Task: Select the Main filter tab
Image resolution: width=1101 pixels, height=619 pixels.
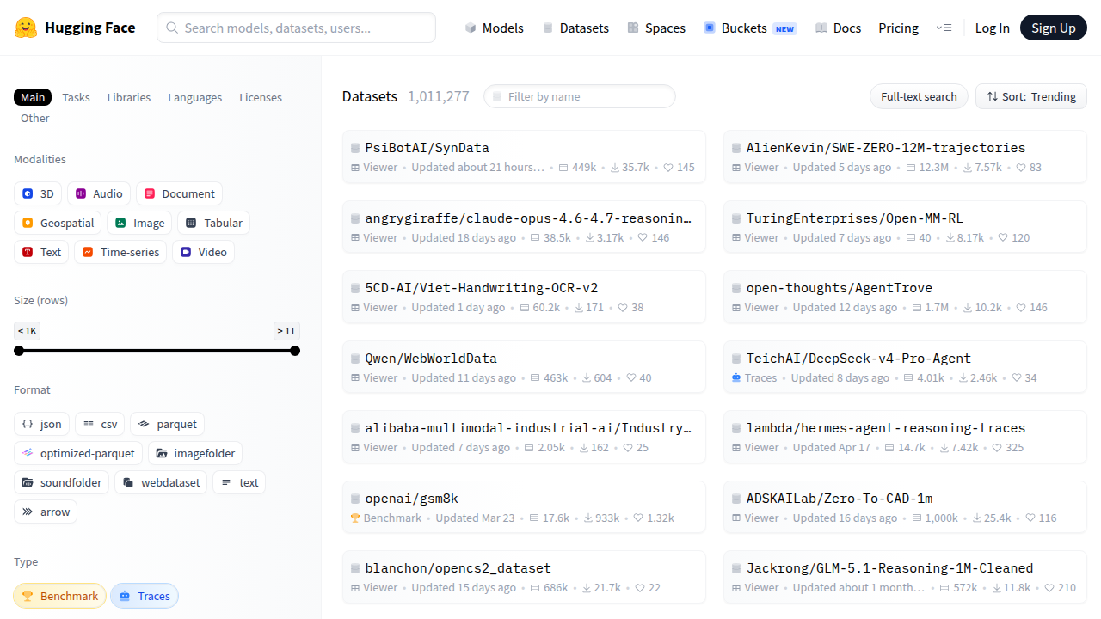Action: [33, 97]
